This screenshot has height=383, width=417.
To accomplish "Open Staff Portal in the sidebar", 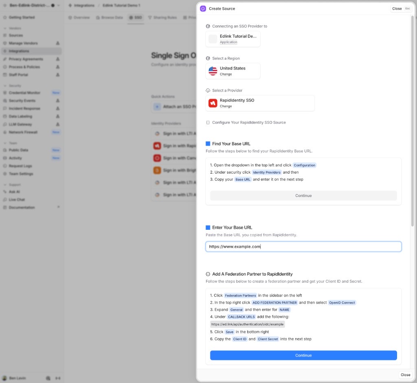I will pos(31,75).
